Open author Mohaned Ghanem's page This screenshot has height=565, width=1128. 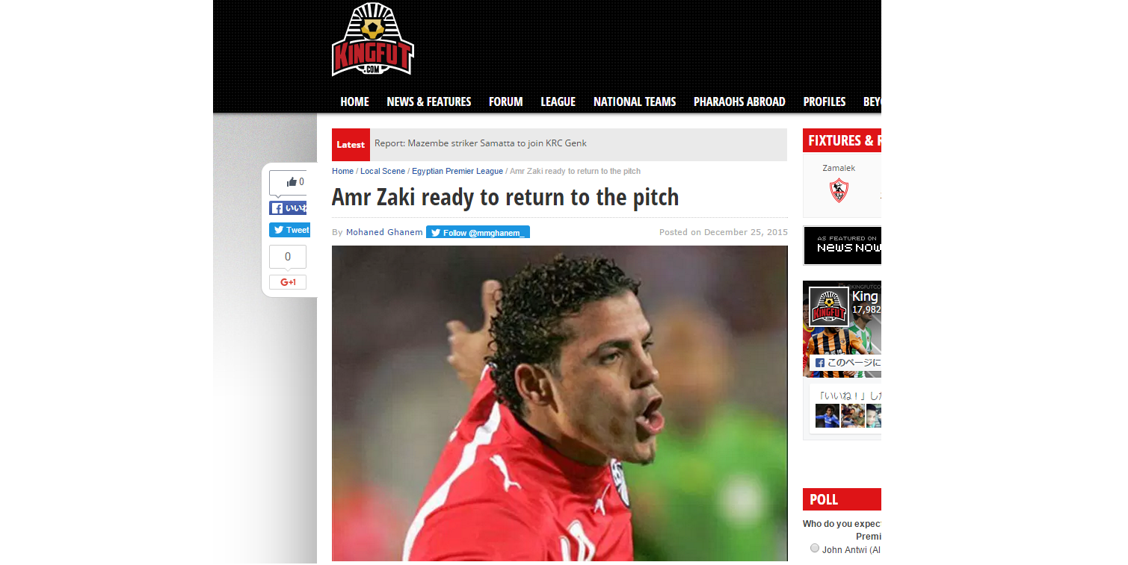(384, 232)
